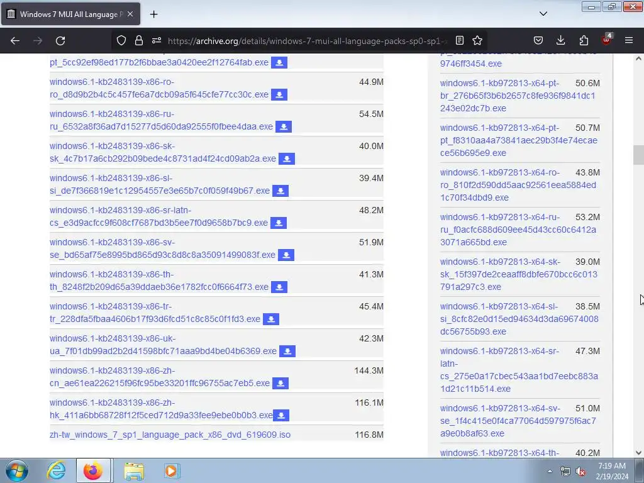Screen dimensions: 644x483
Task: Open windows6.1-kb972813-x64-ro-ro exe link
Action: pos(518,185)
